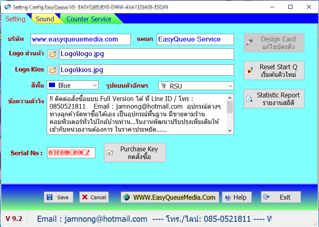Click the magnifier report icon on Statistic Report
This screenshot has width=319, height=227.
[x=249, y=99]
